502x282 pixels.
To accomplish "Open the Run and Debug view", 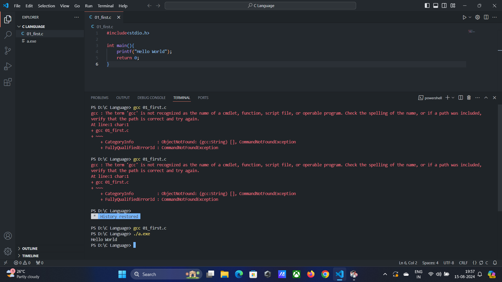I will coord(8,66).
